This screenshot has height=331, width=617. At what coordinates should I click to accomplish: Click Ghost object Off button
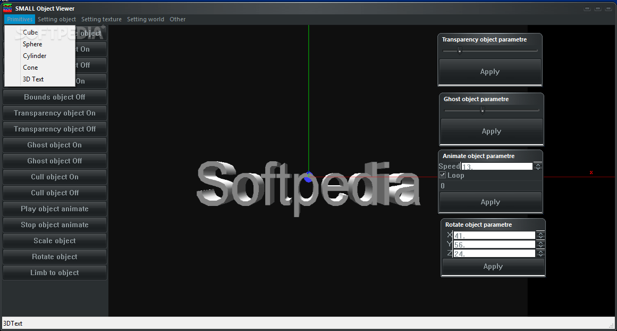[55, 161]
